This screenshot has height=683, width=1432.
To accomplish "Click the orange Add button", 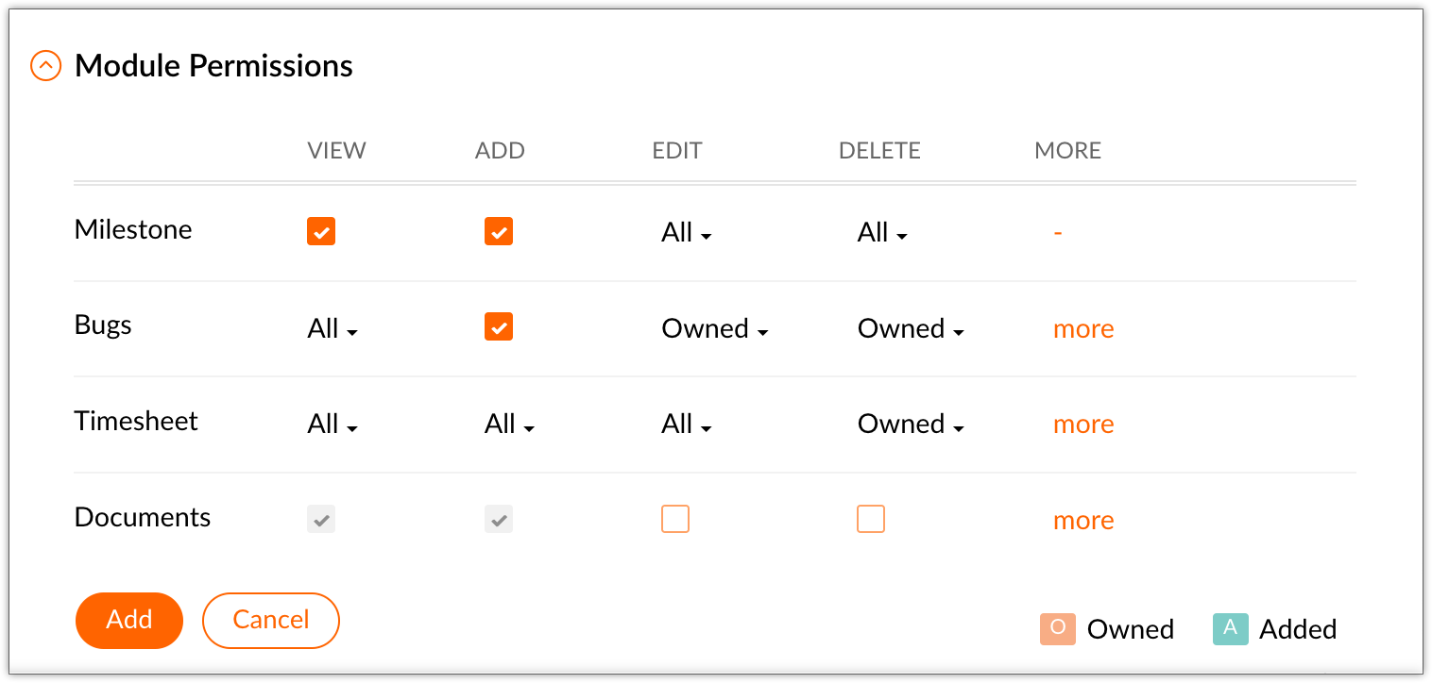I will click(x=129, y=620).
